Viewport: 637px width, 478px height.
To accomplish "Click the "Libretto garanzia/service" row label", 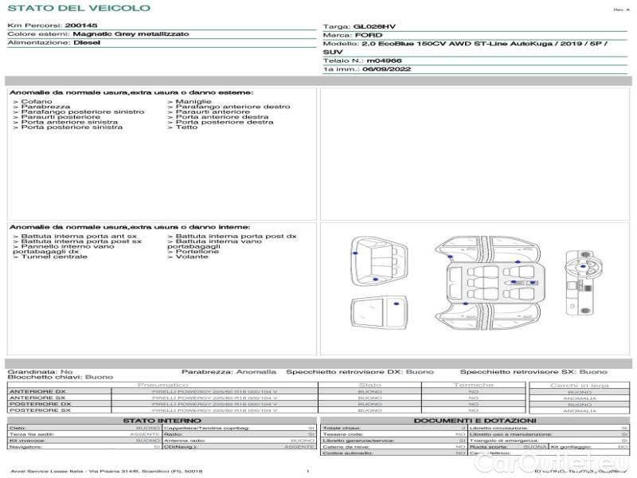I will tap(358, 441).
